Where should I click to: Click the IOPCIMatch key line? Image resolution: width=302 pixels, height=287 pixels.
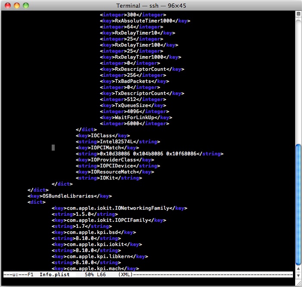pyautogui.click(x=107, y=148)
